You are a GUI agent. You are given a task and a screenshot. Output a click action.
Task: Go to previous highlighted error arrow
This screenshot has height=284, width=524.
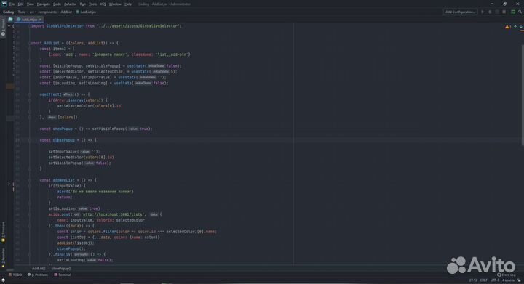(515, 27)
